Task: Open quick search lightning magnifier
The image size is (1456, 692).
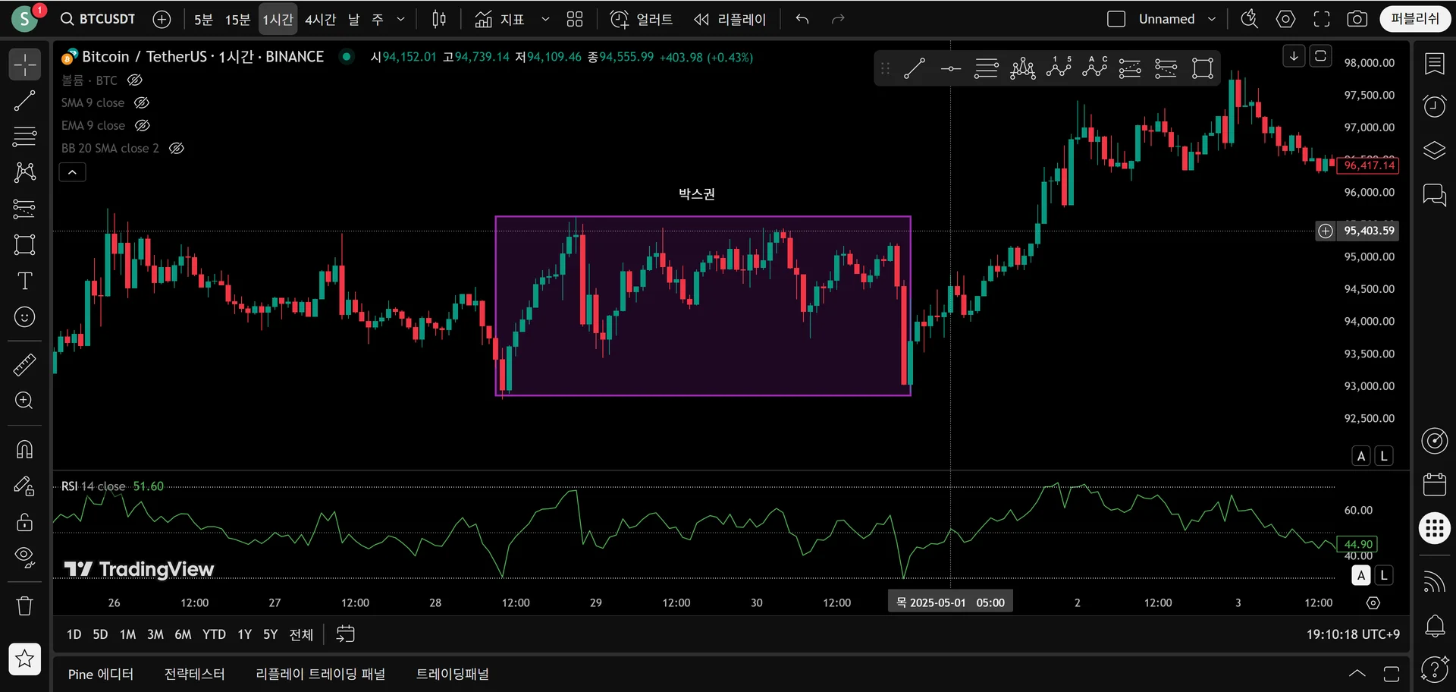Action: click(x=1250, y=19)
